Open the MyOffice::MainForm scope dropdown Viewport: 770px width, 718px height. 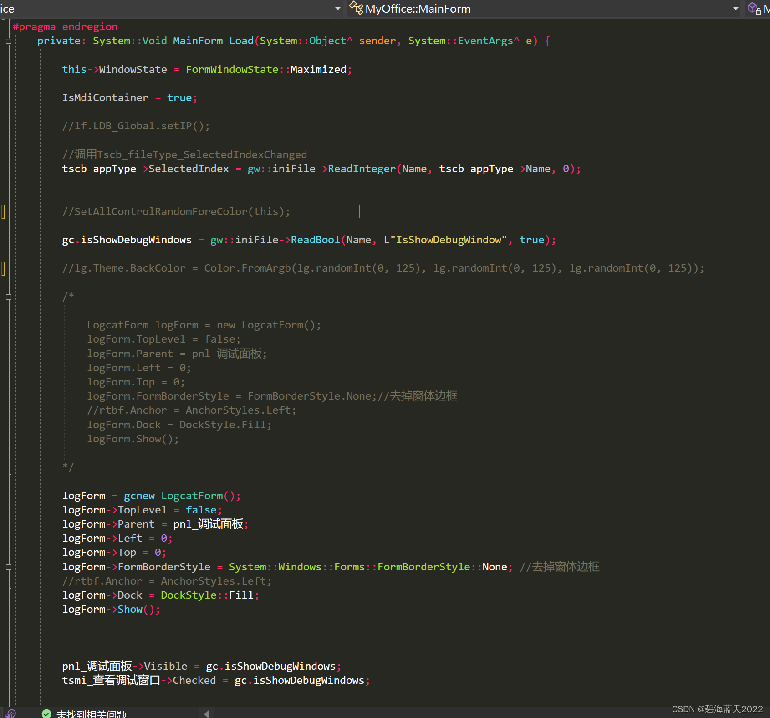736,8
